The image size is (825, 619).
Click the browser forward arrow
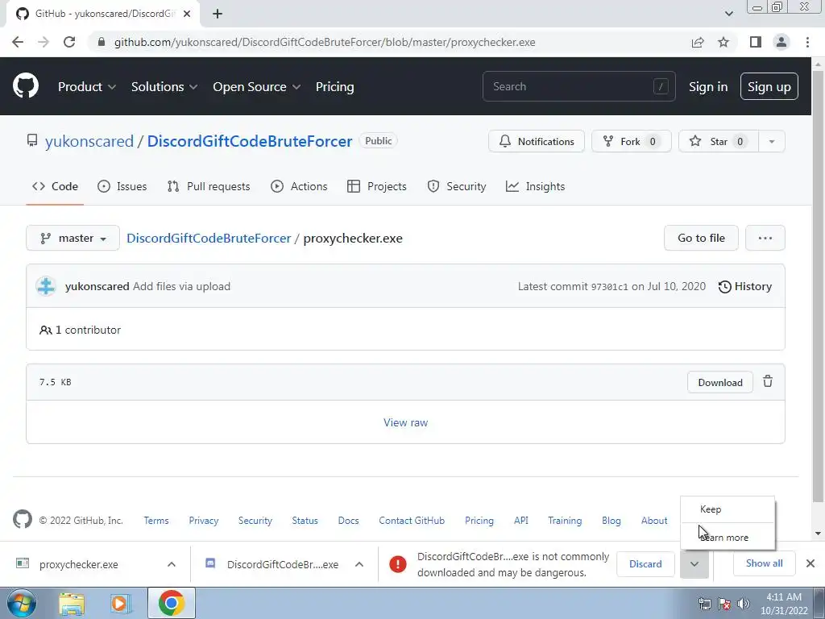(x=44, y=42)
